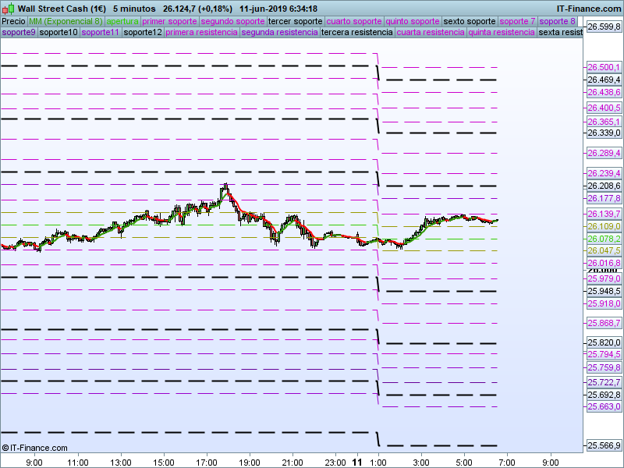Click the bold 11 date marker
The height and width of the screenshot is (468, 624).
[x=357, y=463]
